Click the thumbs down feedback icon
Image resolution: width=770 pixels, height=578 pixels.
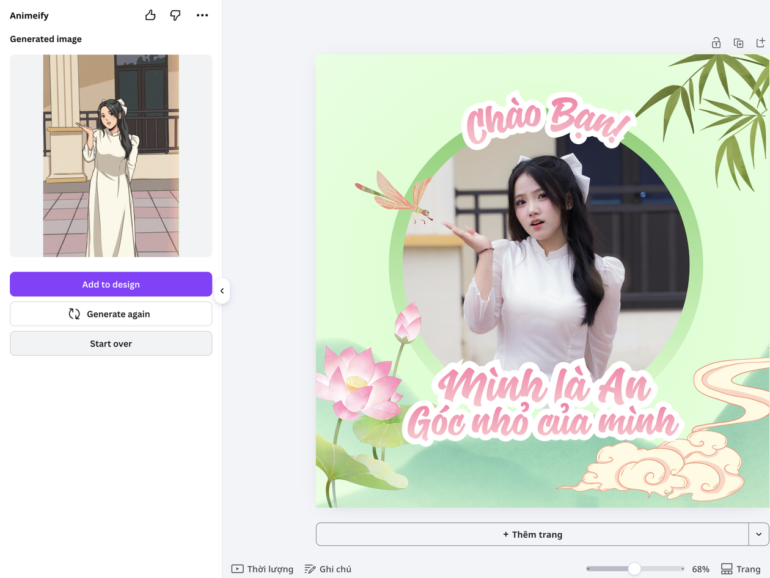(175, 15)
